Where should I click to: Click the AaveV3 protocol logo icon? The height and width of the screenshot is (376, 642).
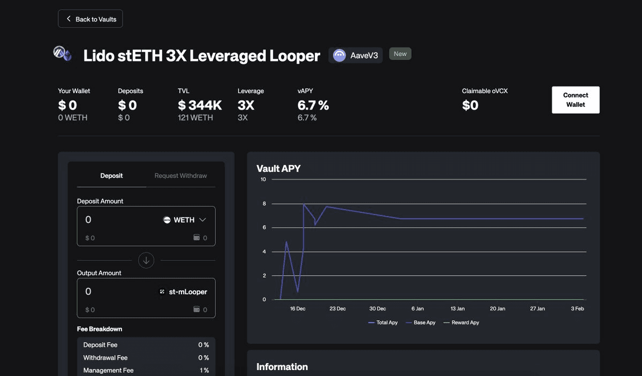(338, 53)
